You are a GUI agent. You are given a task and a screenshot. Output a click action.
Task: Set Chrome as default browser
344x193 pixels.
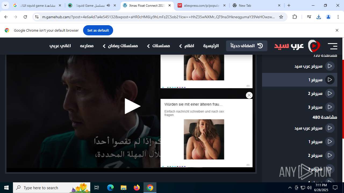click(98, 30)
